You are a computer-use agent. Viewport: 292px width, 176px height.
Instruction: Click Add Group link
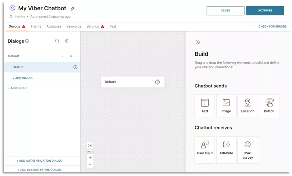click(18, 88)
